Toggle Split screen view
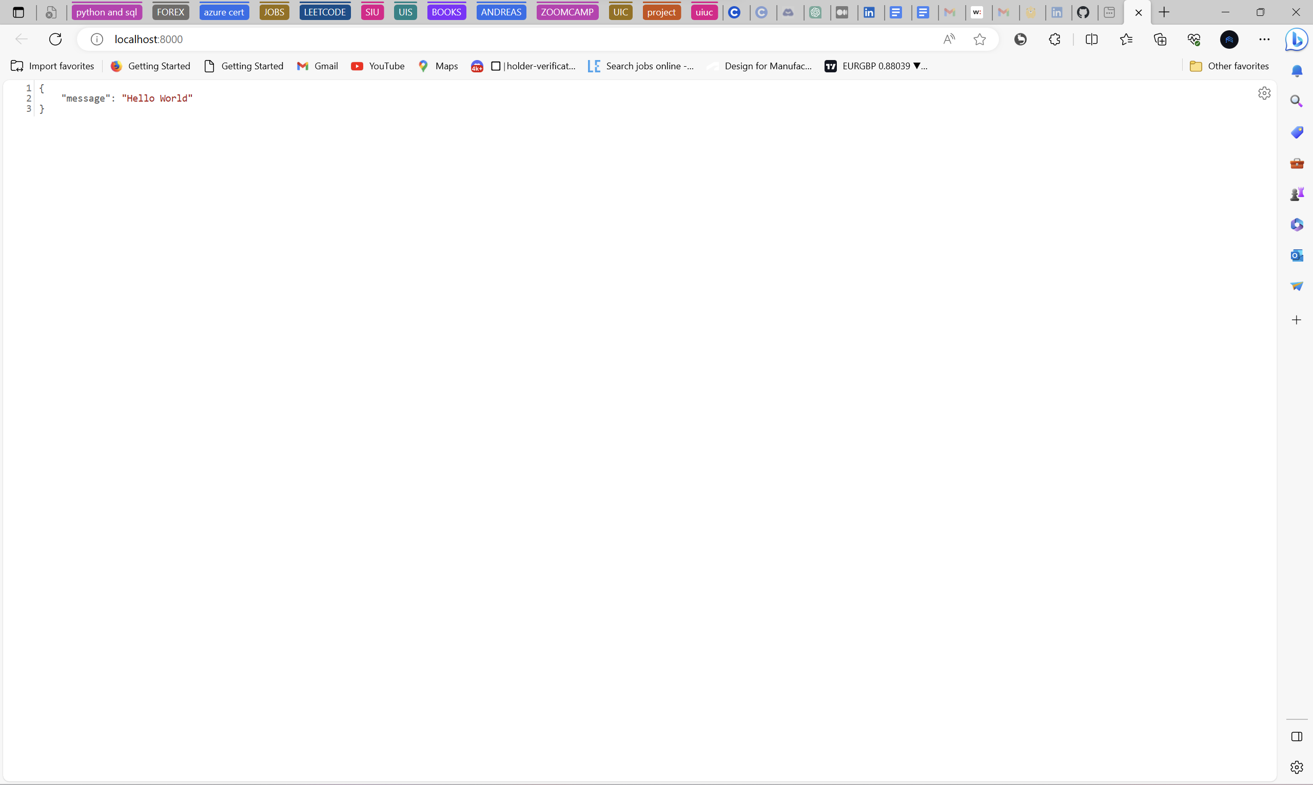Screen dimensions: 1313x785 coord(1091,39)
